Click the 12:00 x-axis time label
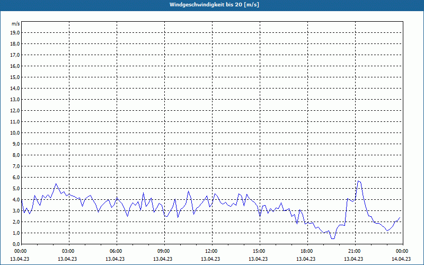Screen dimensions: 424x265 tap(211, 251)
